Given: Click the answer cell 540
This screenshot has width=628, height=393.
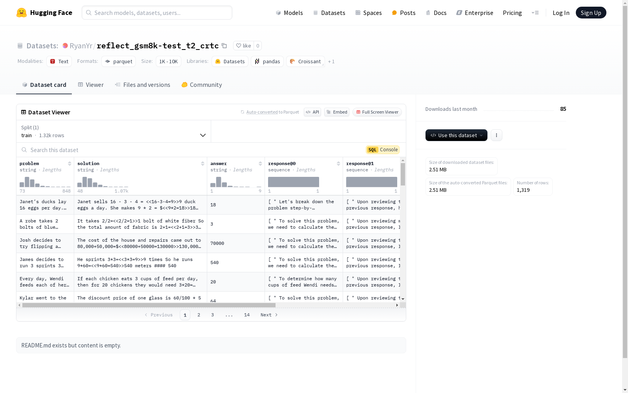Looking at the screenshot, I should (236, 263).
